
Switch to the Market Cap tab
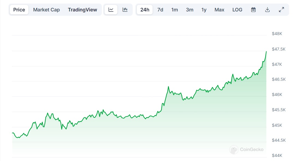[46, 10]
